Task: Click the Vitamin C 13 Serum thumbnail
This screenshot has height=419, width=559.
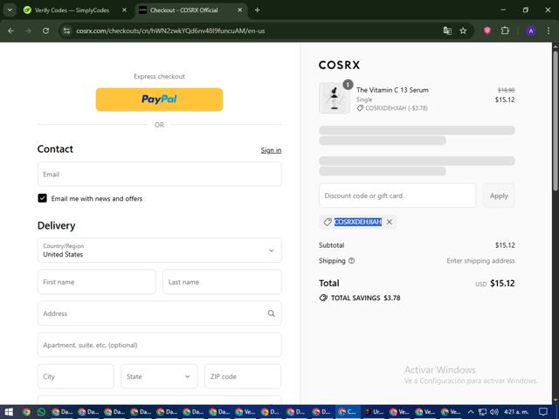Action: 334,98
